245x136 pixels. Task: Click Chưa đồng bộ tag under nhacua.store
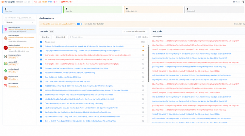pyautogui.click(x=14, y=86)
